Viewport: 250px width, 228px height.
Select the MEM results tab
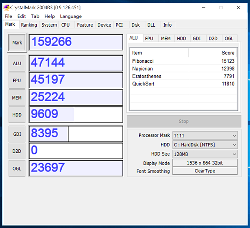(166, 39)
